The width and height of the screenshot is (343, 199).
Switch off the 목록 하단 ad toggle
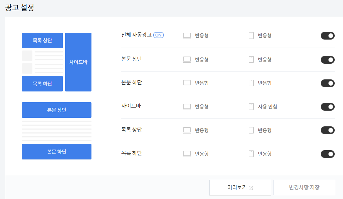point(328,154)
